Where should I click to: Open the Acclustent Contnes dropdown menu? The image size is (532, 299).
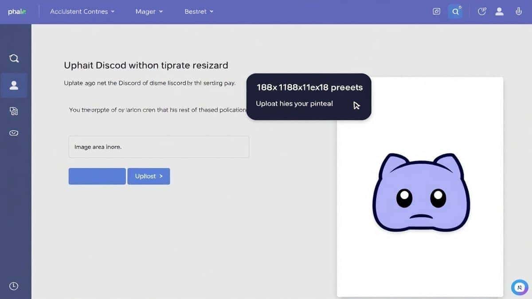(82, 12)
